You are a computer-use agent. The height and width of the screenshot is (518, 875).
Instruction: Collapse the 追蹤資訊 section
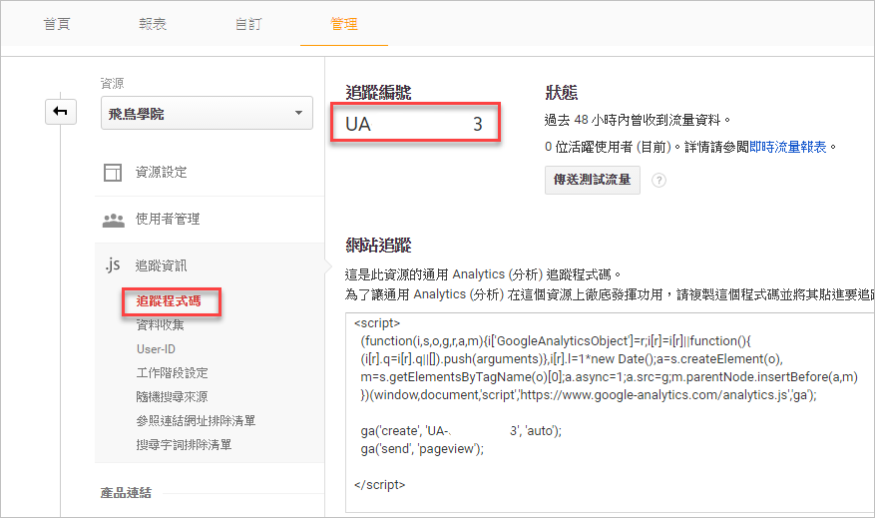click(x=162, y=265)
